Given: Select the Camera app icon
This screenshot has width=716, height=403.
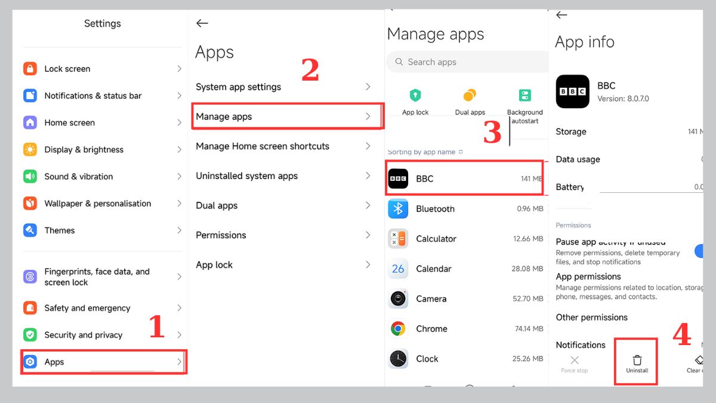Looking at the screenshot, I should [398, 299].
